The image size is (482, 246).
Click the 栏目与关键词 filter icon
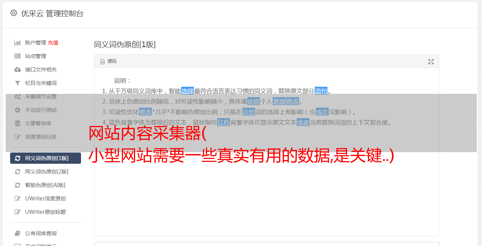[17, 83]
